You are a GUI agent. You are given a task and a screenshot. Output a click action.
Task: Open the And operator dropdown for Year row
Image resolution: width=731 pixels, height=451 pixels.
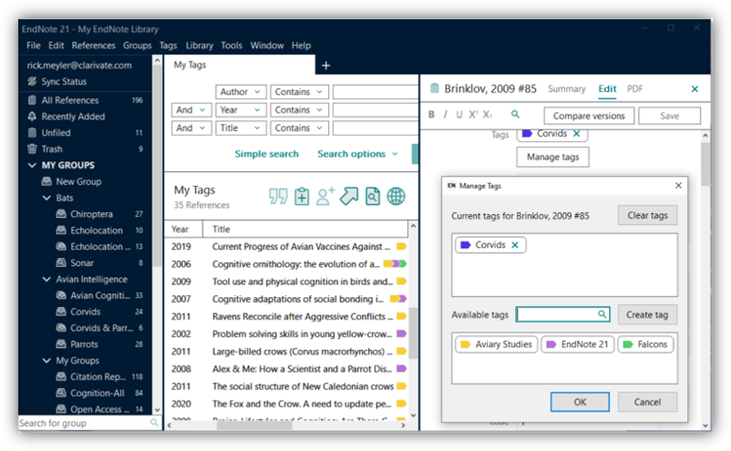[x=191, y=110]
